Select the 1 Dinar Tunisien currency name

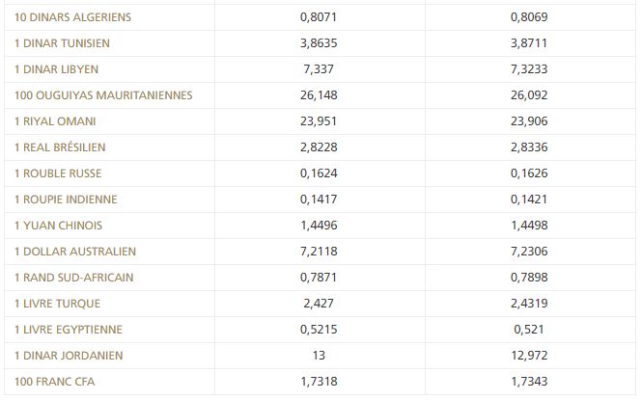(63, 43)
